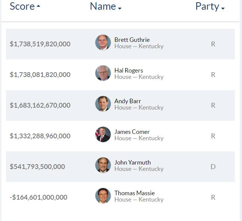Open the Thomas Massie name link
Image resolution: width=242 pixels, height=221 pixels.
click(x=134, y=193)
